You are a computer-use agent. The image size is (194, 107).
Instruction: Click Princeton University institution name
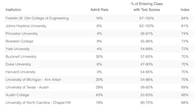click(22, 34)
